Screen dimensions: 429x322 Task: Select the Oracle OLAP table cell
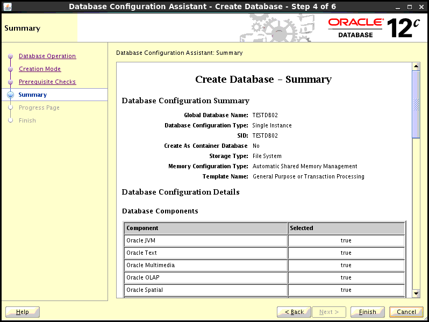coord(205,277)
